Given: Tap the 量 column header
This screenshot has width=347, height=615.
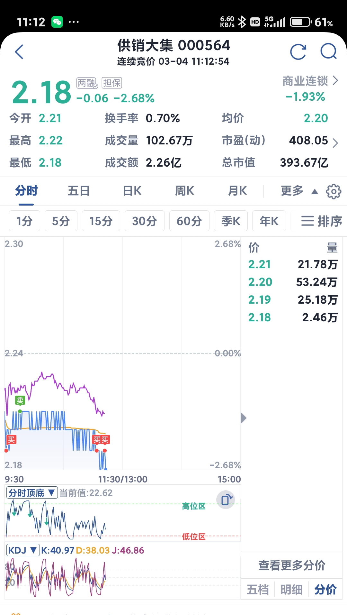Looking at the screenshot, I should (x=332, y=248).
